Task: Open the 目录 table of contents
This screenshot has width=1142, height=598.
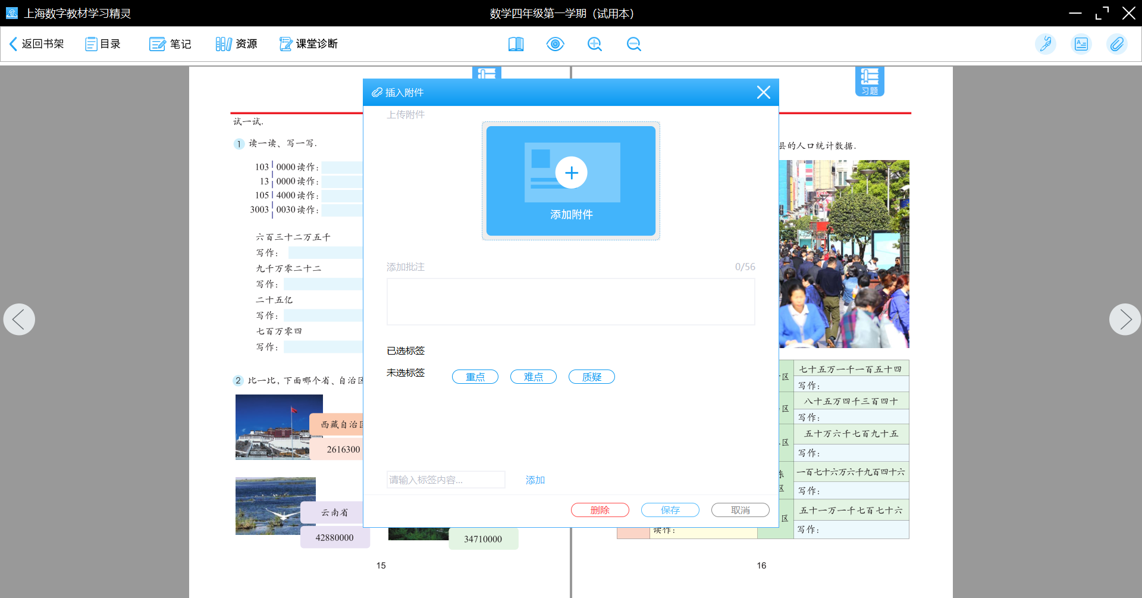Action: [103, 44]
